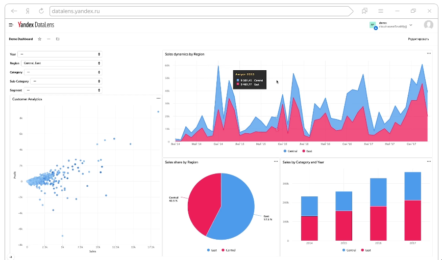Screen dimensions: 442x260
Task: Open Sales by Category and Year menu dots
Action: click(x=429, y=162)
